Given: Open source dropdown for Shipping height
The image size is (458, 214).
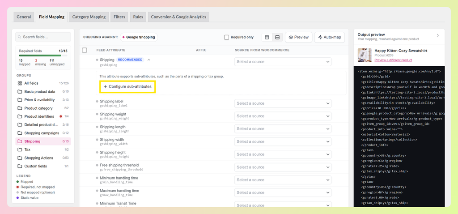Looking at the screenshot, I should [283, 154].
